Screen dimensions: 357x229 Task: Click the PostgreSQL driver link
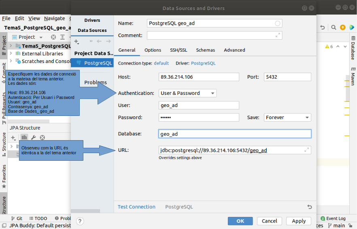[x=203, y=63]
